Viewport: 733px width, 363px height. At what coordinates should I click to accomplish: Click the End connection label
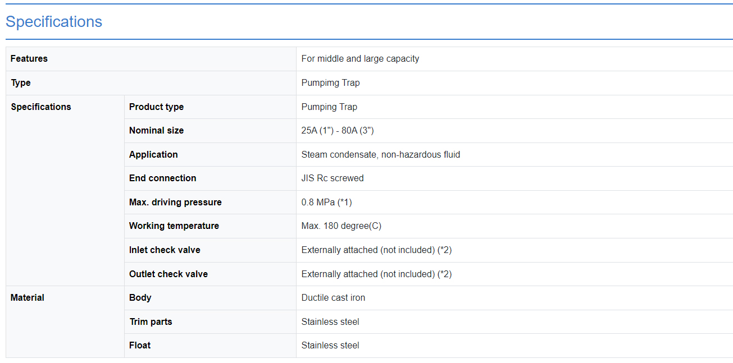tap(162, 178)
